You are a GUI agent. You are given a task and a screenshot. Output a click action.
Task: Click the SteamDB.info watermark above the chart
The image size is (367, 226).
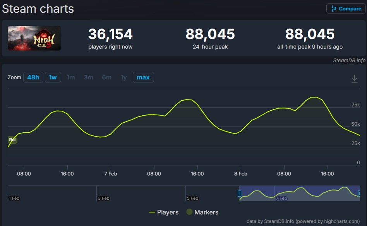click(x=349, y=61)
